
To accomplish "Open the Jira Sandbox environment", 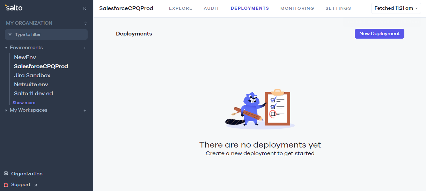I will pyautogui.click(x=32, y=75).
